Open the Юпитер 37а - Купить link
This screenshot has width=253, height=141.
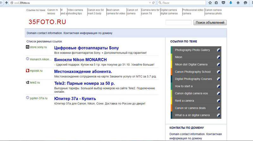point(75,99)
